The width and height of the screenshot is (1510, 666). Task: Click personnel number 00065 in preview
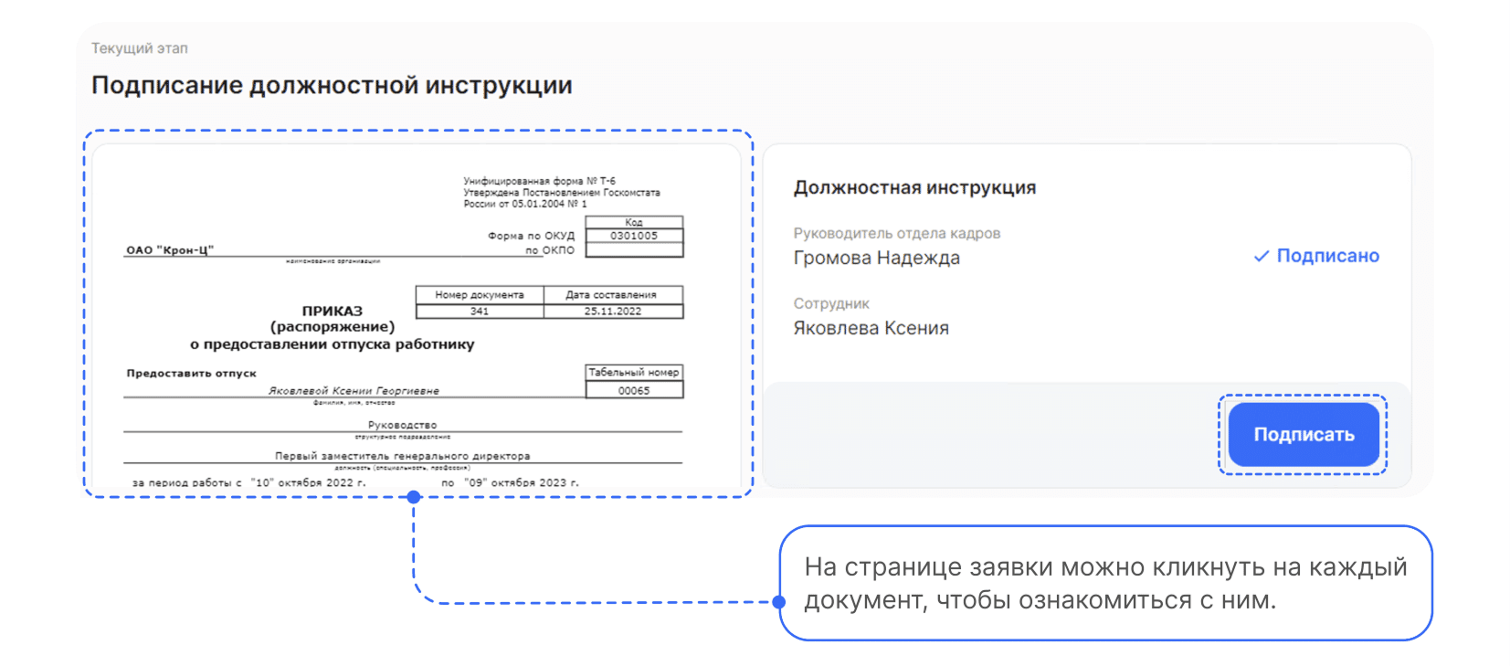pyautogui.click(x=634, y=390)
